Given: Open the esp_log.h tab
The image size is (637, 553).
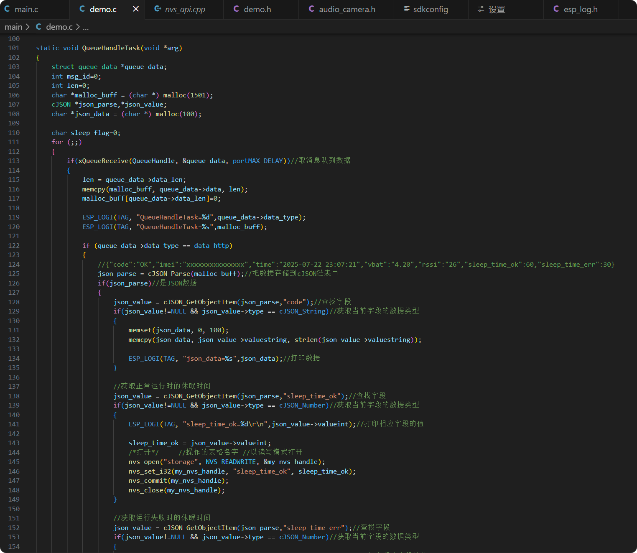Looking at the screenshot, I should coord(581,9).
